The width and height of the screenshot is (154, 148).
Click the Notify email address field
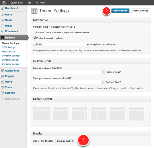64,44
